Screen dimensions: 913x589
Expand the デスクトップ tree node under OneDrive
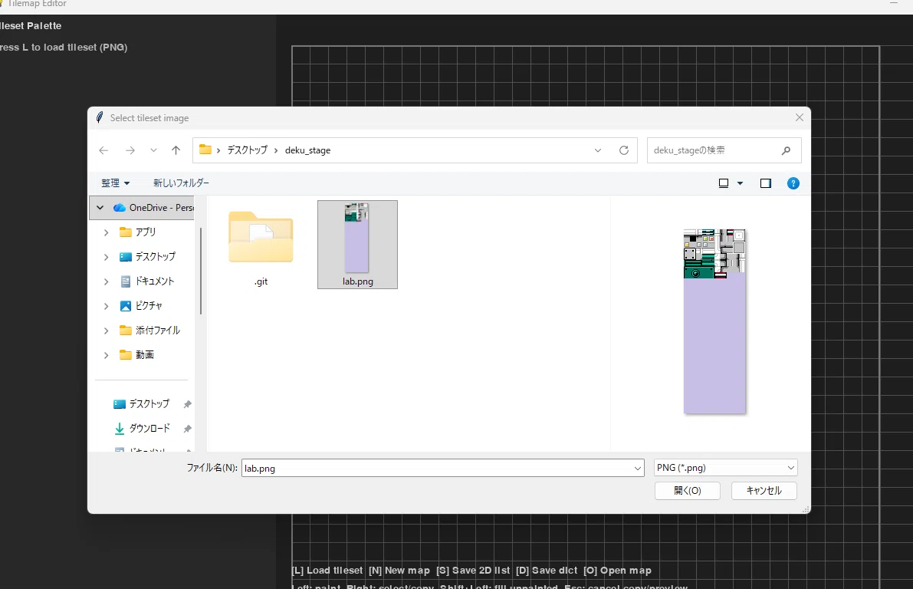pyautogui.click(x=106, y=257)
